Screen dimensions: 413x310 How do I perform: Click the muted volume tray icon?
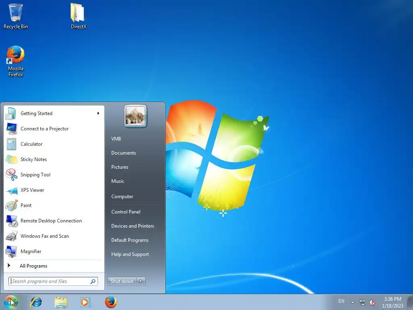click(x=372, y=302)
